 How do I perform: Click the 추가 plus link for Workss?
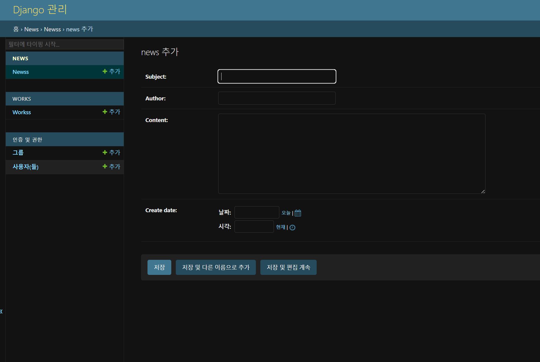pos(111,112)
